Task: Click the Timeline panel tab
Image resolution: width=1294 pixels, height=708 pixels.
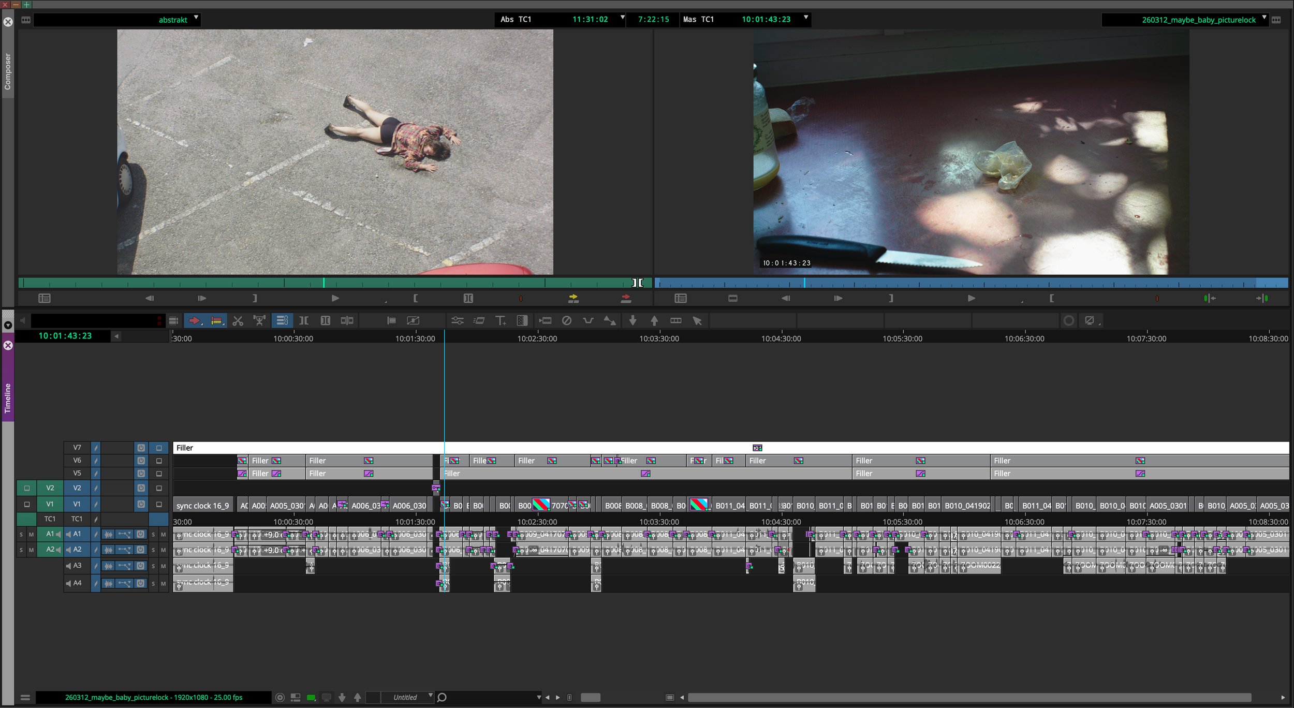Action: [x=8, y=397]
